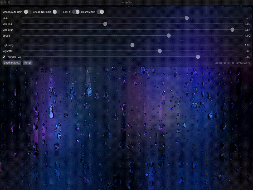
Task: Turn off the Post FX switch
Action: coord(77,12)
